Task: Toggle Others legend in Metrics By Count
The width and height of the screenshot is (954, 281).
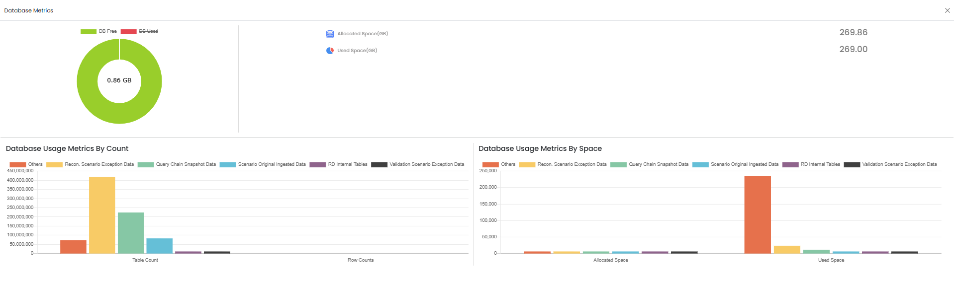Action: (x=26, y=164)
